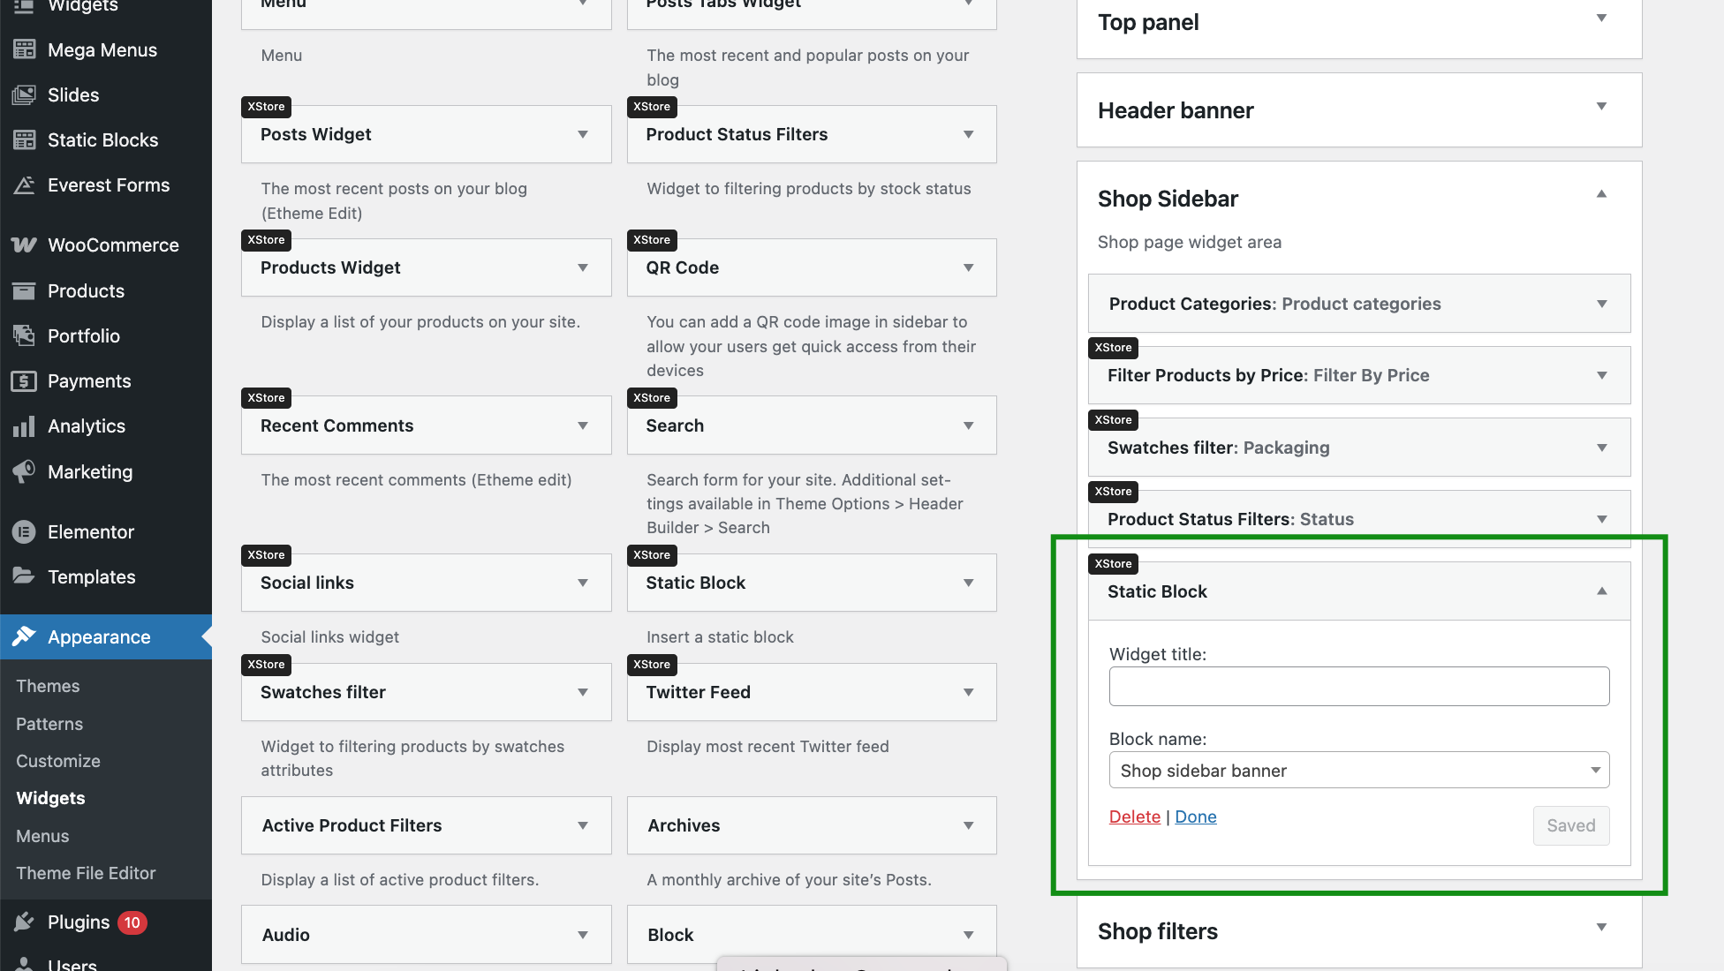Image resolution: width=1724 pixels, height=971 pixels.
Task: Click the Static Blocks sidebar icon
Action: coord(24,139)
